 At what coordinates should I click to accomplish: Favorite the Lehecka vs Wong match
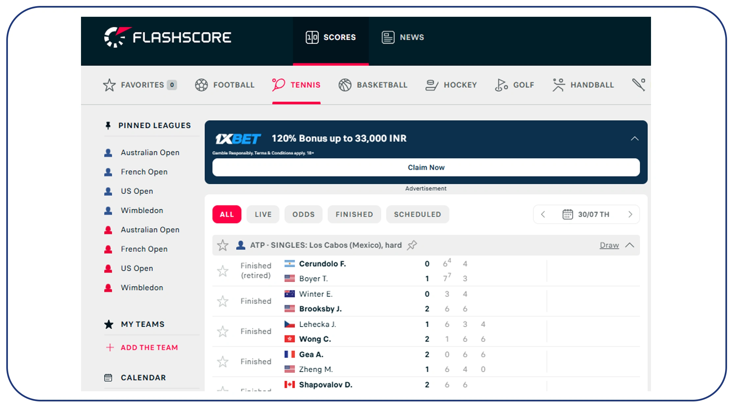(223, 332)
